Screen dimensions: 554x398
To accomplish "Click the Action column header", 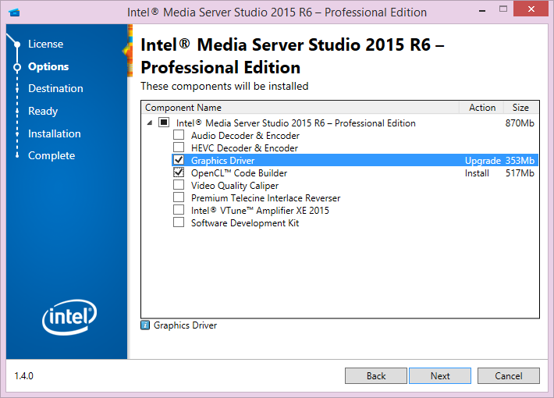I will (x=482, y=108).
